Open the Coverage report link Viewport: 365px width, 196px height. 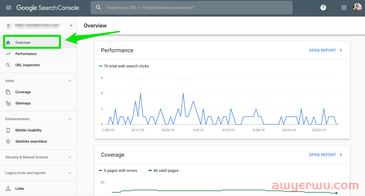[x=325, y=155]
